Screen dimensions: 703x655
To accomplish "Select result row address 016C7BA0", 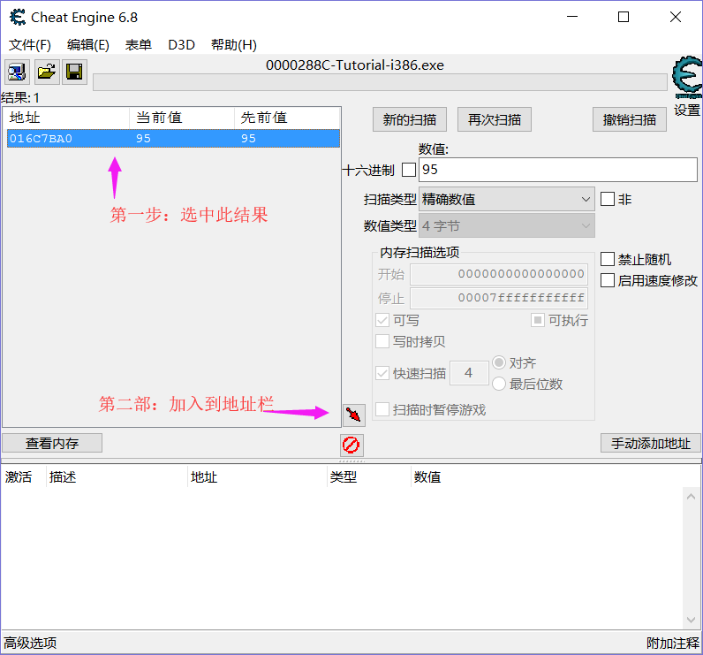I will tap(173, 138).
